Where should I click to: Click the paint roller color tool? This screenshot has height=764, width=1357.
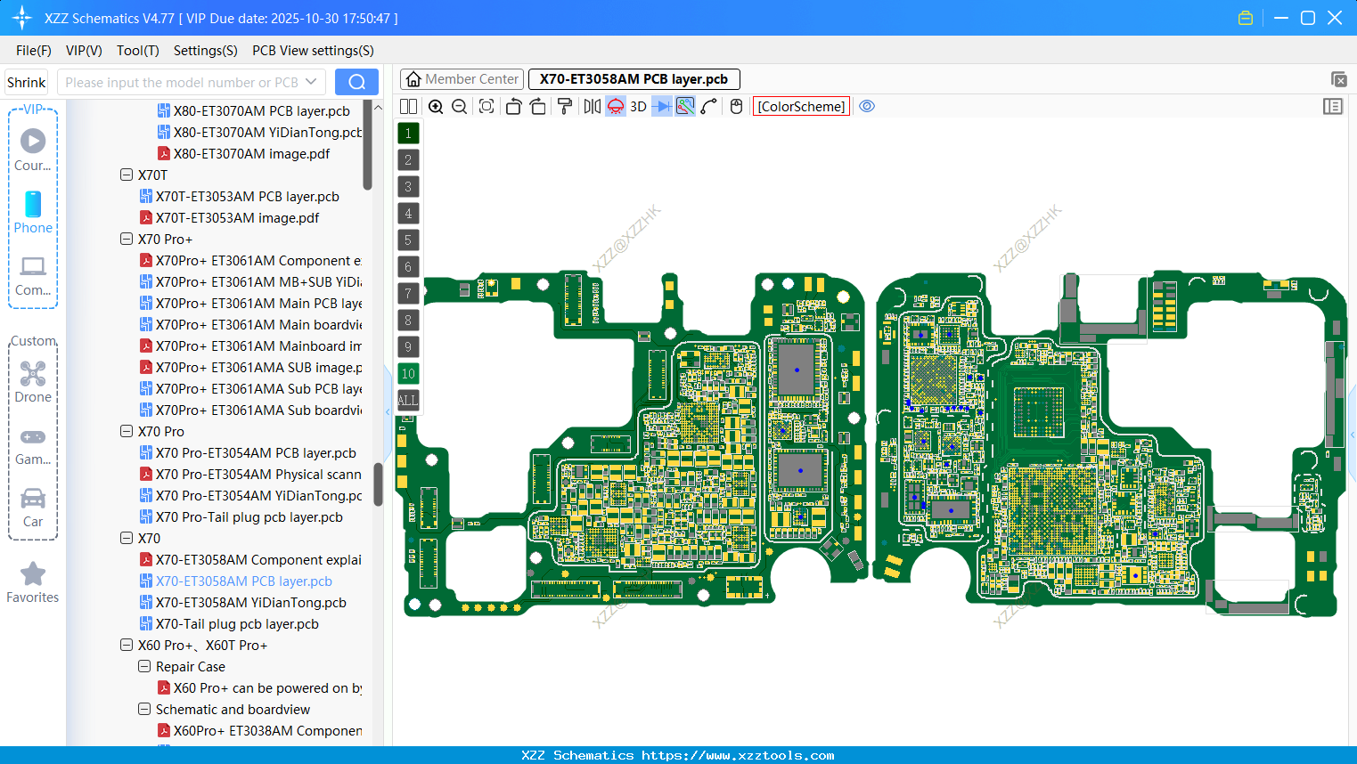pos(565,106)
